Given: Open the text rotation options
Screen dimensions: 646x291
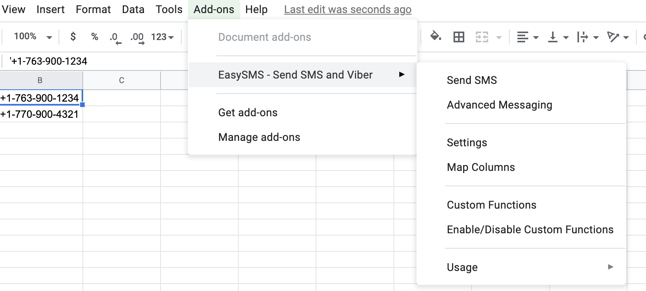Looking at the screenshot, I should [x=617, y=37].
